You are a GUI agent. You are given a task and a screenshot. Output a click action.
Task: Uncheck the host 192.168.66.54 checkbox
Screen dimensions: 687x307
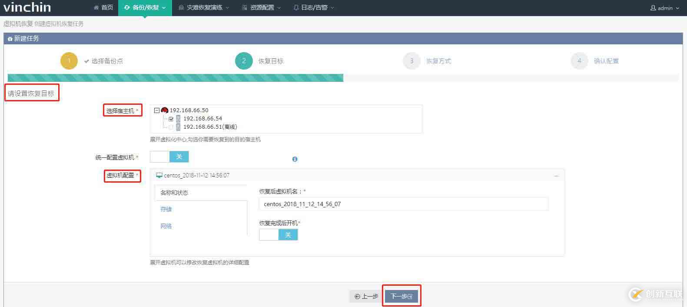(x=171, y=119)
